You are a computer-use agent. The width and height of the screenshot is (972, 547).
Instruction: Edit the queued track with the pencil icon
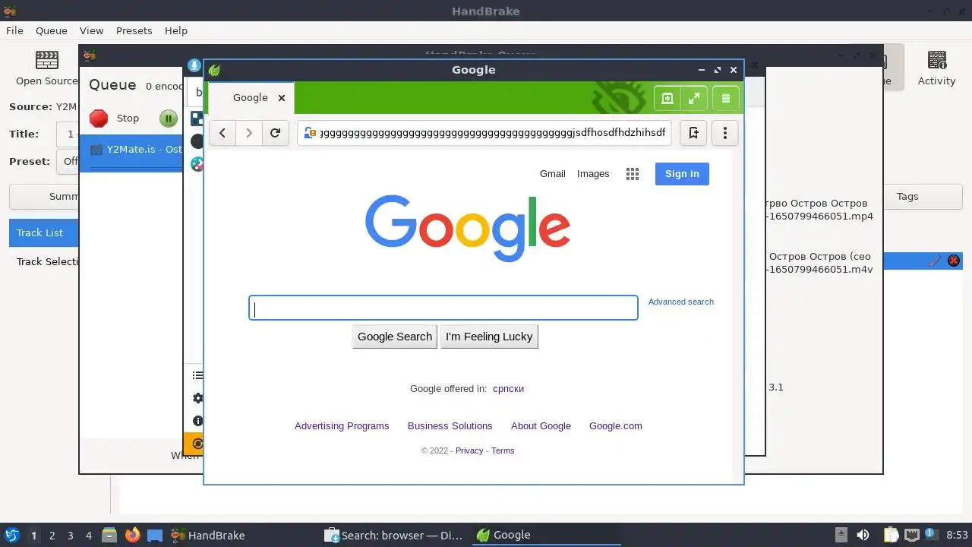pos(935,261)
